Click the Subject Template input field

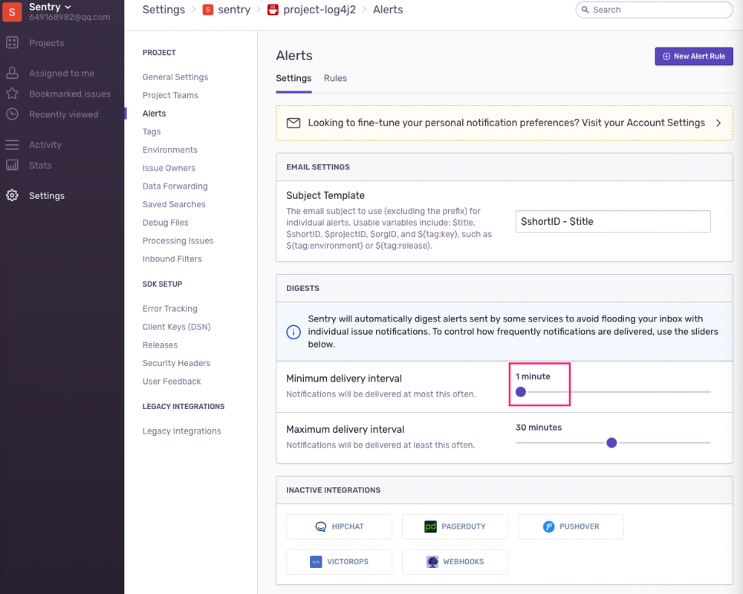tap(613, 221)
